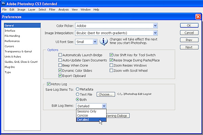Enable Automatically Launch Bridge checkbox
This screenshot has width=203, height=135.
coord(60,55)
